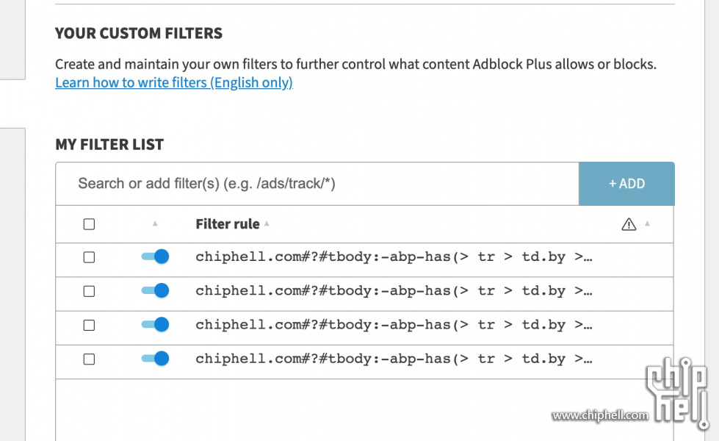The height and width of the screenshot is (441, 719).
Task: Tick the select-all checkbox in table header
Action: click(x=89, y=224)
